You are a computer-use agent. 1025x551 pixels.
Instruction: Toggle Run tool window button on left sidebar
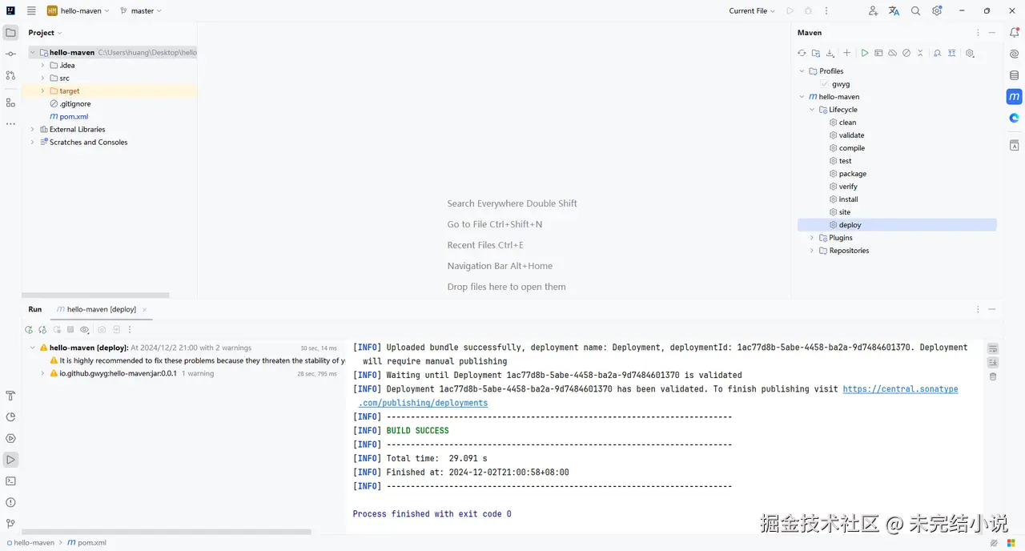click(x=10, y=460)
